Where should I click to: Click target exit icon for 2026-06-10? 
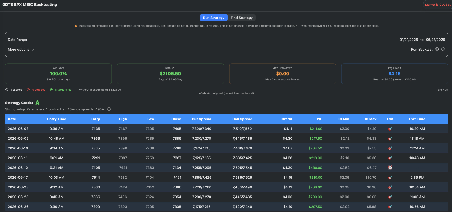(x=390, y=148)
